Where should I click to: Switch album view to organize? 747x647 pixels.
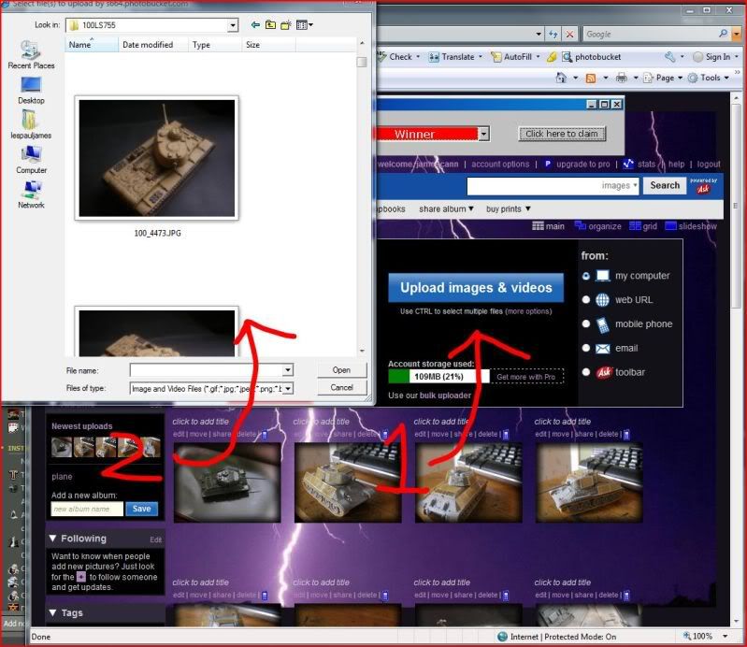[x=598, y=226]
